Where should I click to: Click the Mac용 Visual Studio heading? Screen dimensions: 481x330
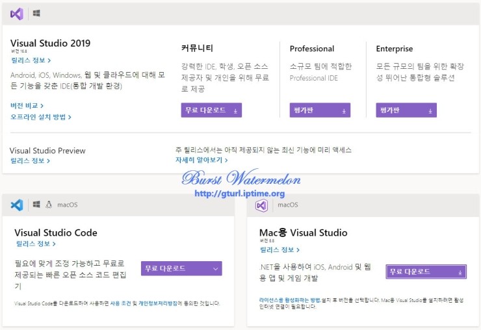click(x=303, y=233)
